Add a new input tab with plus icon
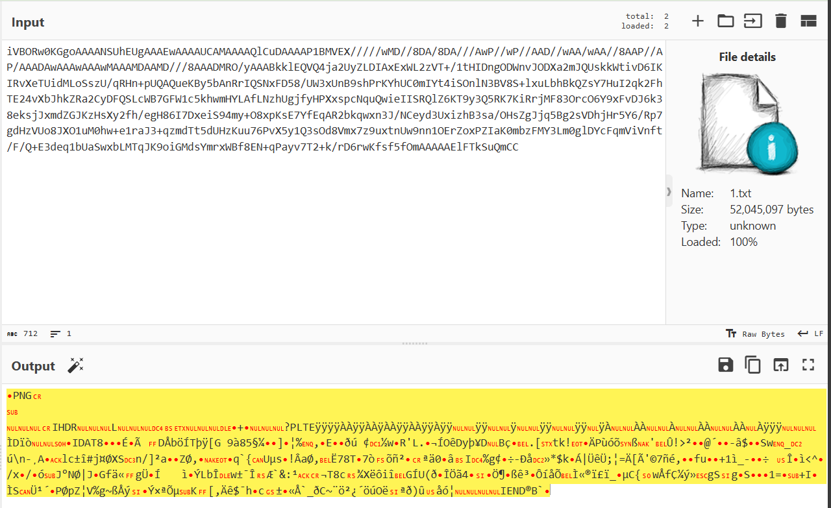 697,21
